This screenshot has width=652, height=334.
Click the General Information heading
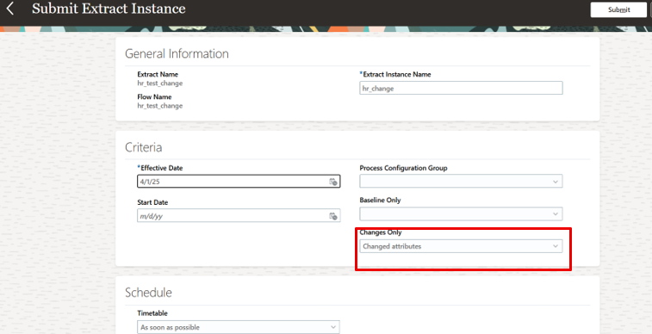tap(177, 53)
